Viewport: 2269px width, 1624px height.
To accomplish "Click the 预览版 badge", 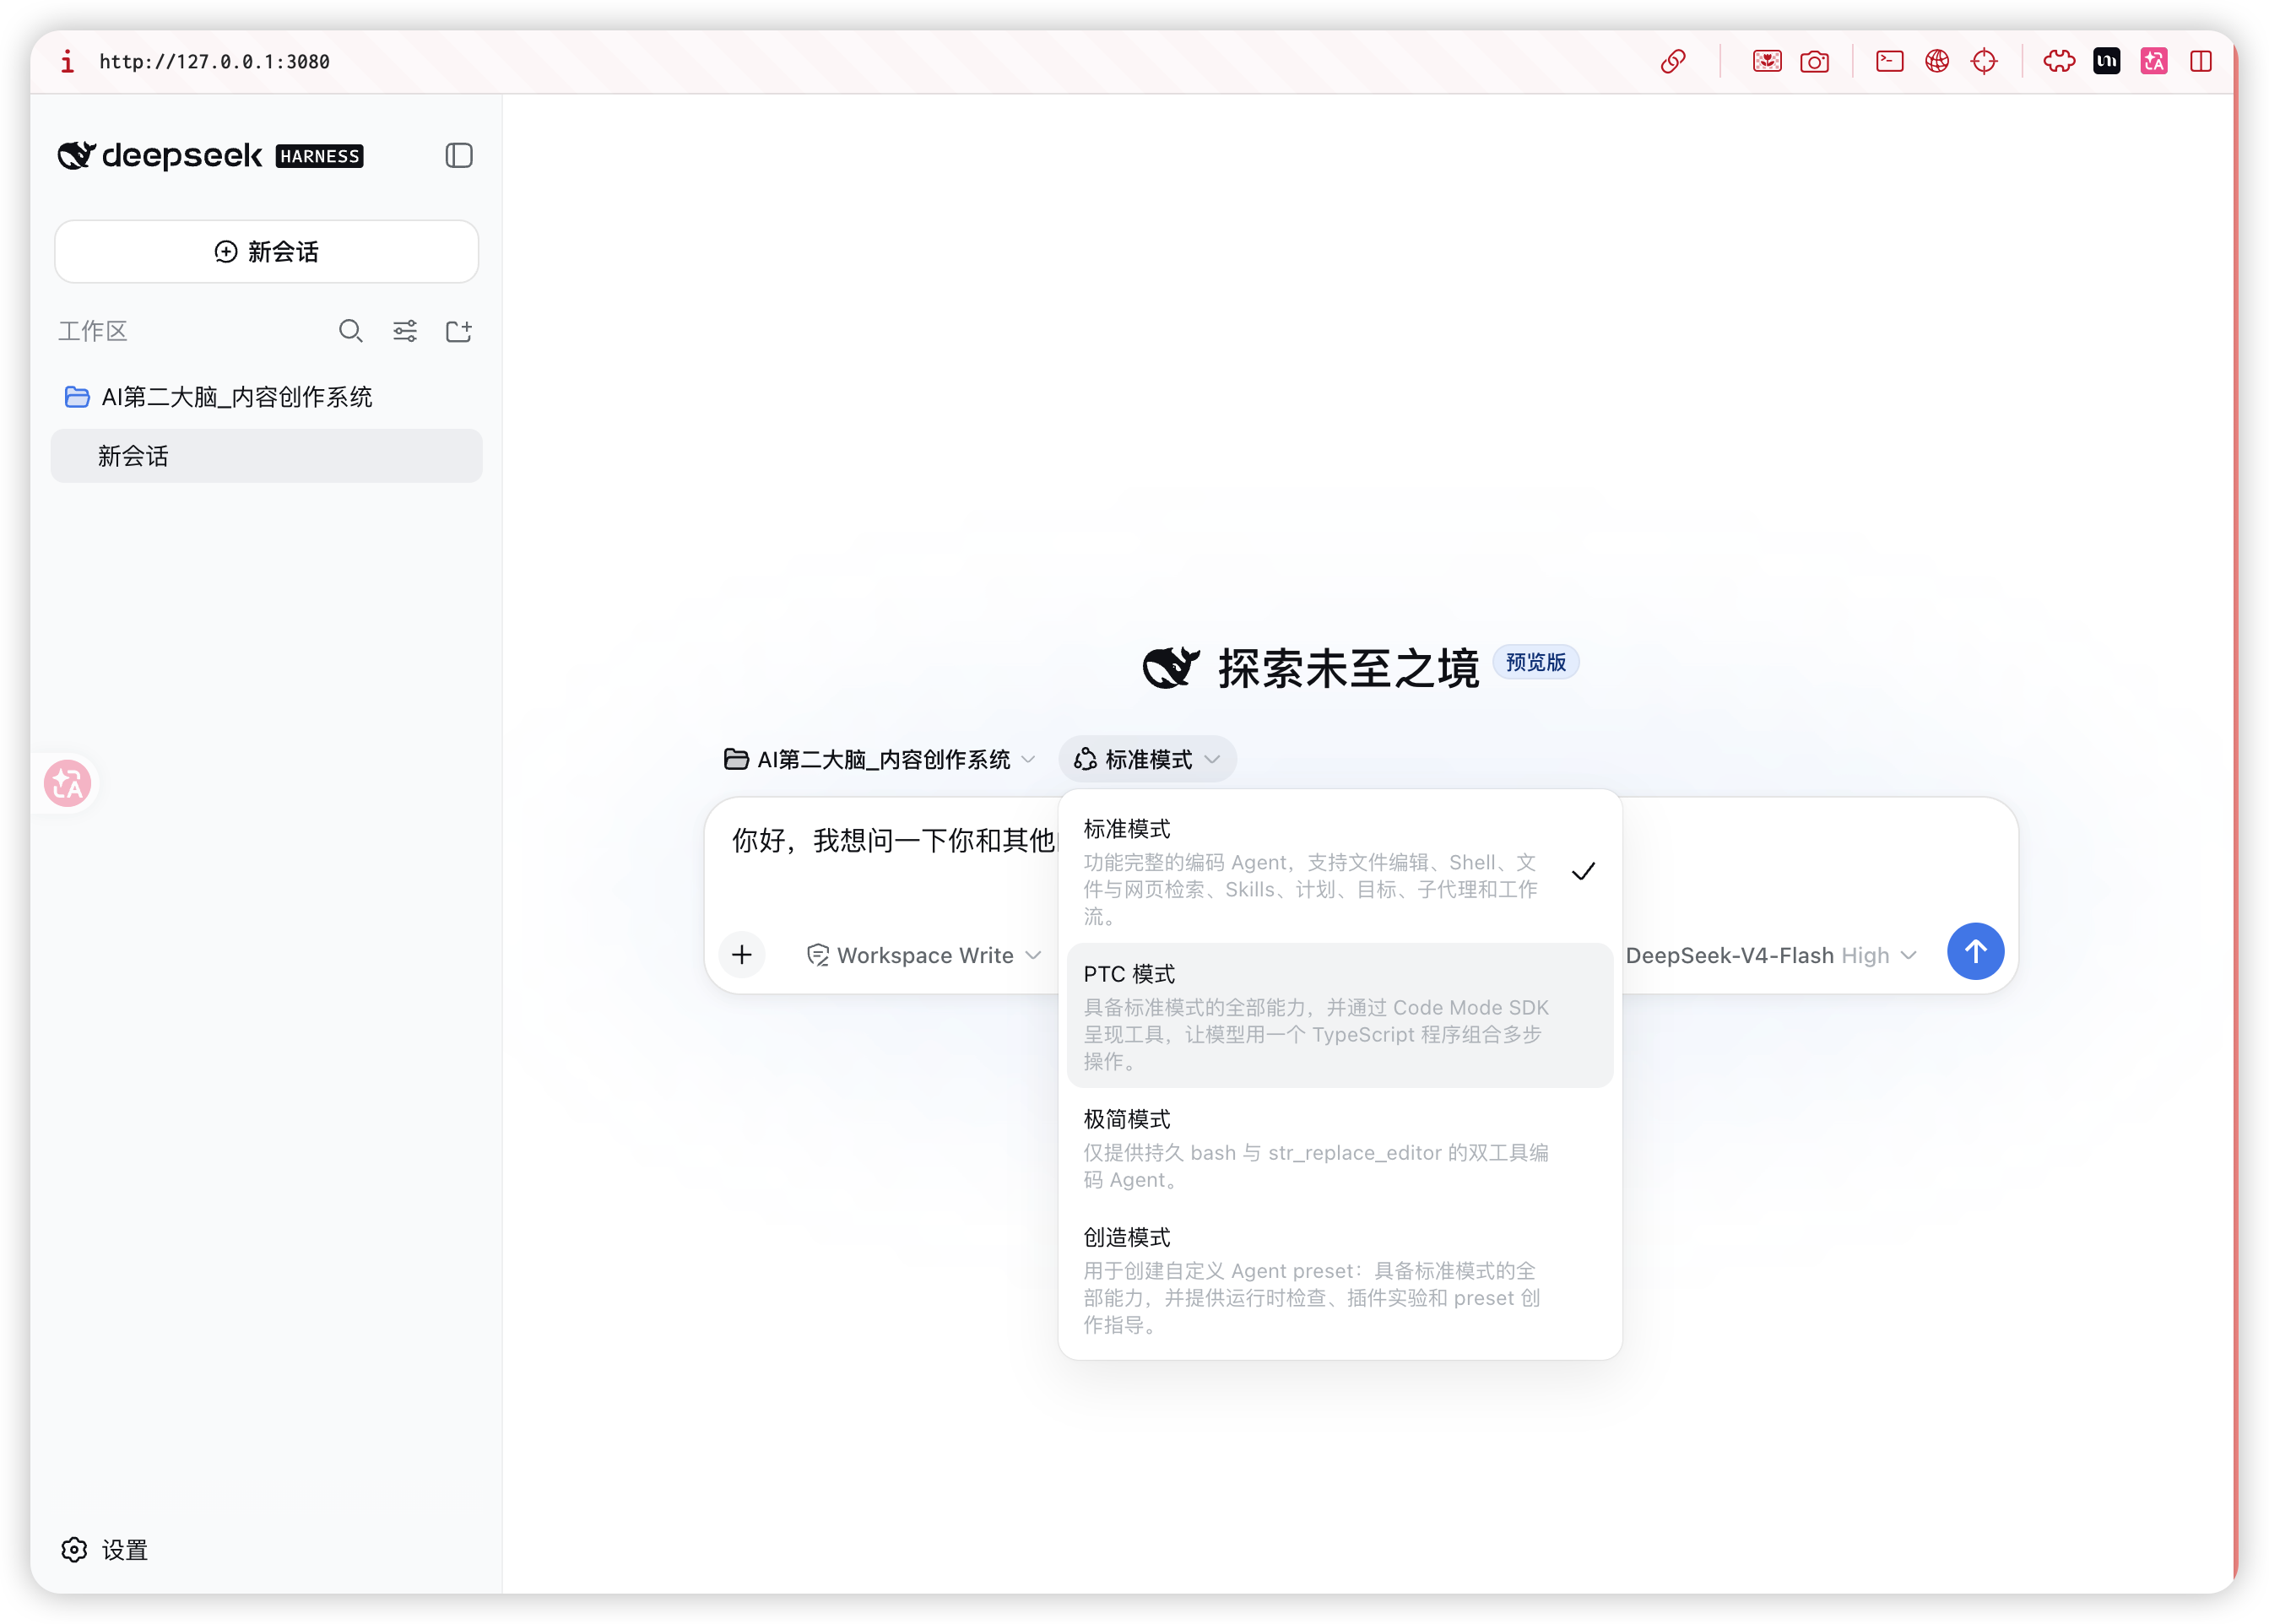I will (1536, 662).
